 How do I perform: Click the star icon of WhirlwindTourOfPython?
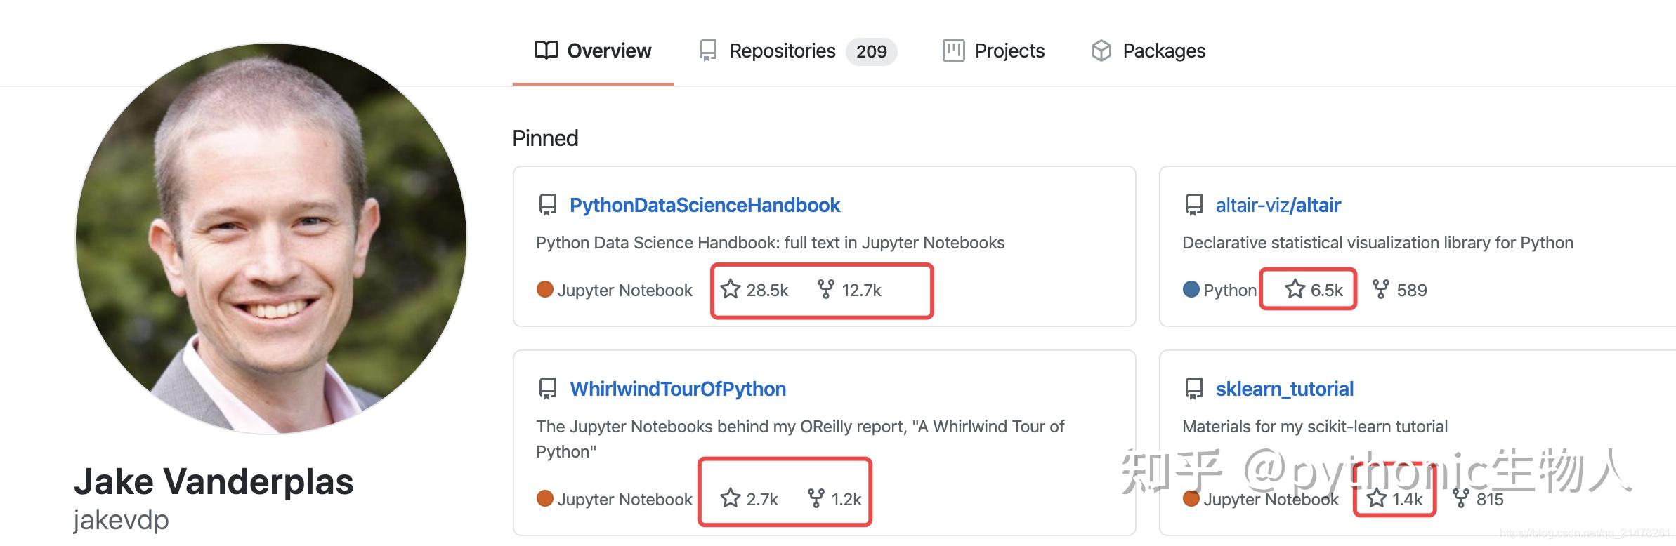coord(731,498)
